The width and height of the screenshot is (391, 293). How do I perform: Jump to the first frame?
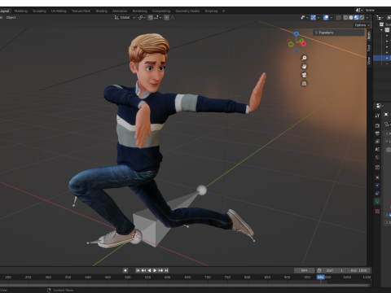[138, 270]
